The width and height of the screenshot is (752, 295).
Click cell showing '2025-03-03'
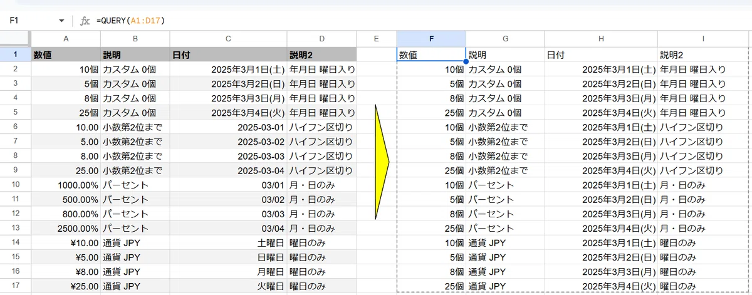coord(228,156)
